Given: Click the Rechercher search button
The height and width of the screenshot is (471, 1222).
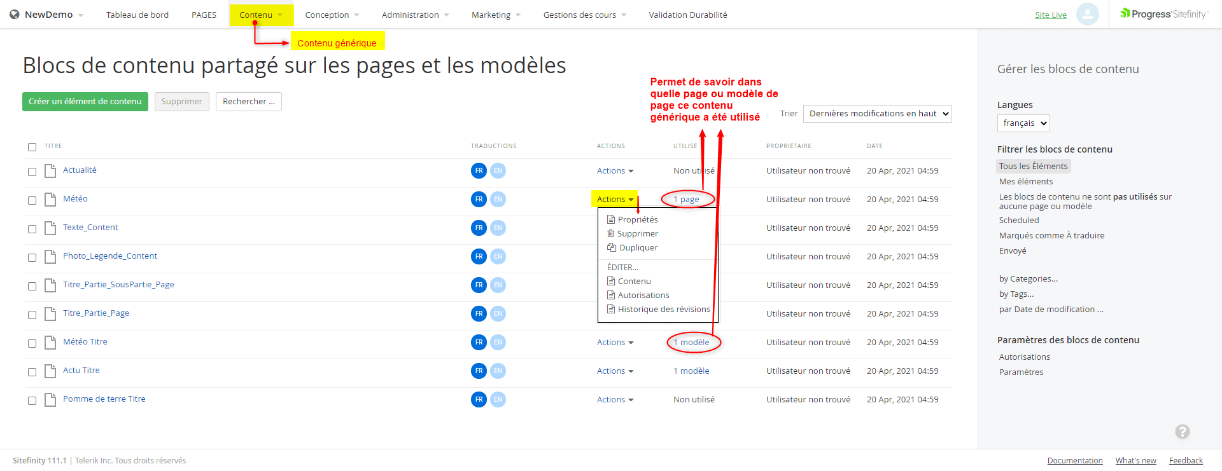Looking at the screenshot, I should click(249, 102).
